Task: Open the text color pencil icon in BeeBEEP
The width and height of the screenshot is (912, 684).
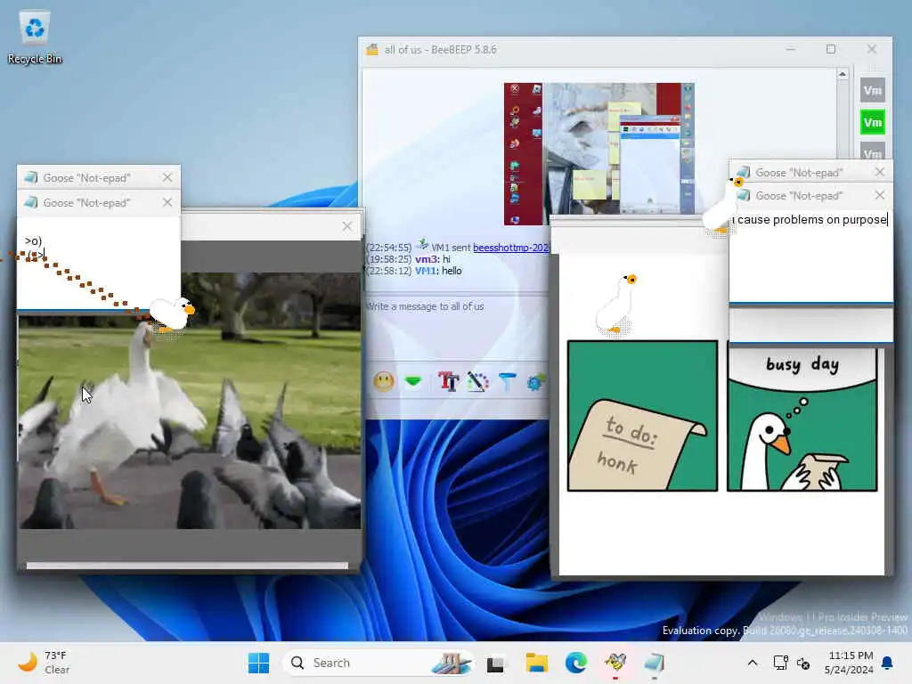Action: point(477,381)
